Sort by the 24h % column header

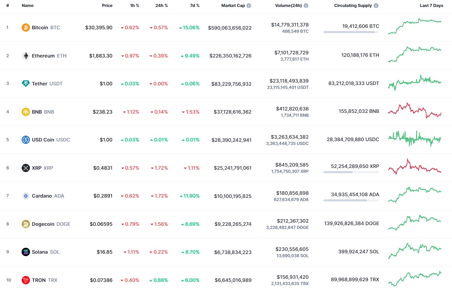click(161, 5)
